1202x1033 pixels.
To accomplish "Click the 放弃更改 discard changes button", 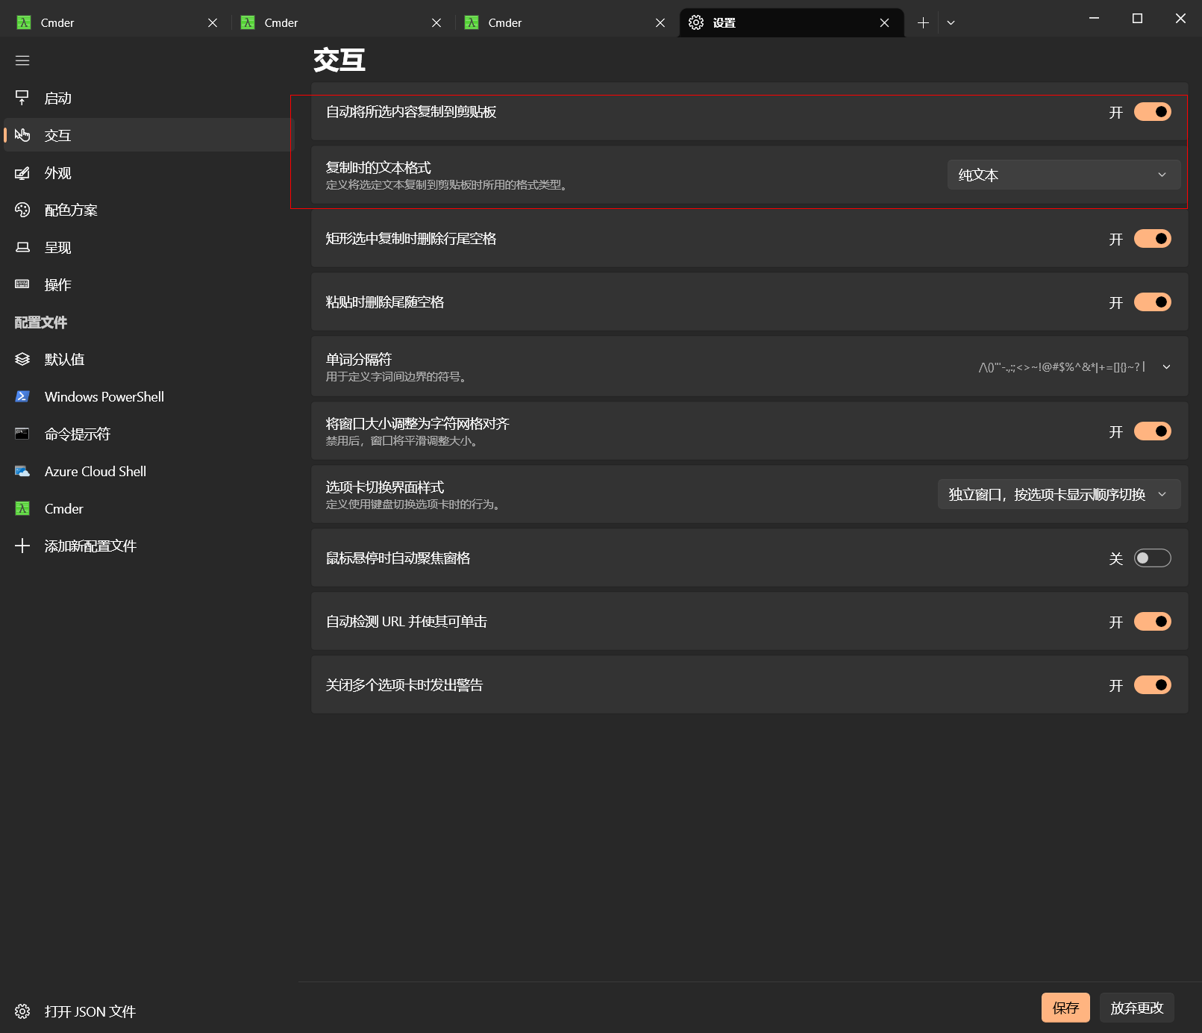I will tap(1136, 1008).
